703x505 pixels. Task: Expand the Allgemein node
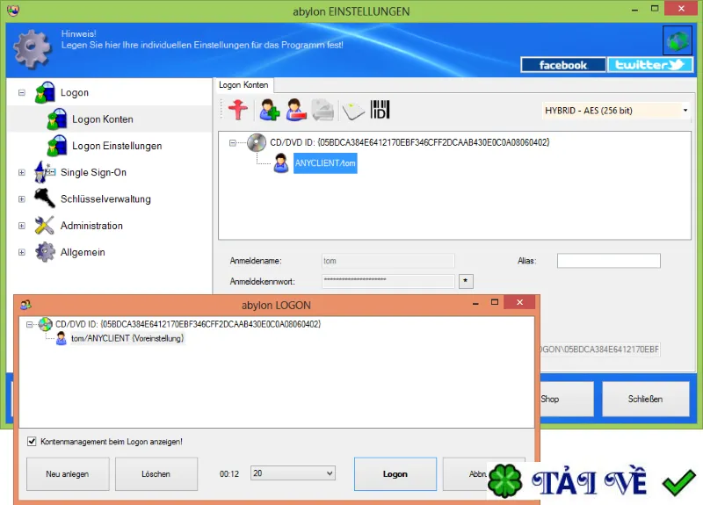(21, 252)
